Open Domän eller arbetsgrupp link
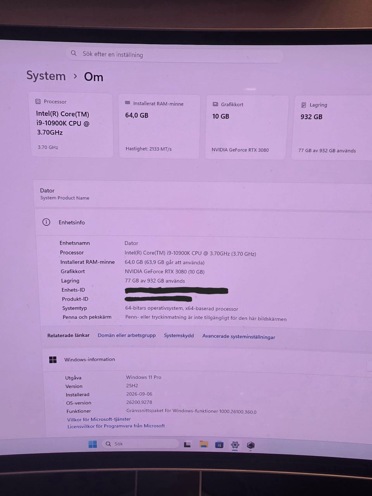 tap(127, 335)
